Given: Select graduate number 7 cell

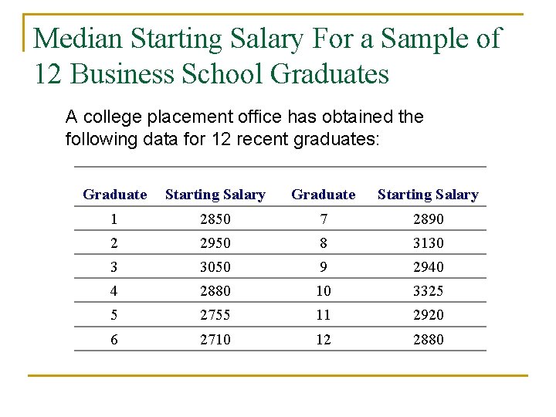Looking at the screenshot, I should 323,219.
